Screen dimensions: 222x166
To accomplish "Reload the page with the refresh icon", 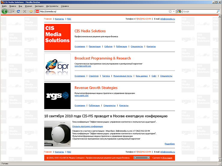I will (18, 11).
